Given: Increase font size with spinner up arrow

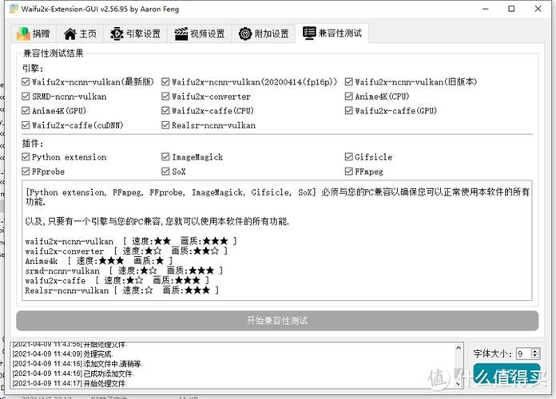Looking at the screenshot, I should point(535,351).
